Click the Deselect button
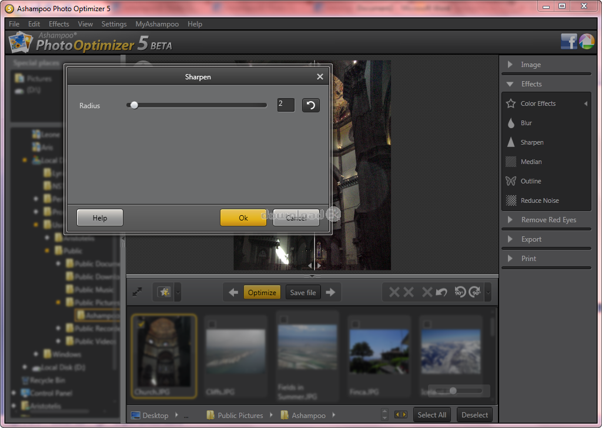This screenshot has width=602, height=428. (474, 415)
